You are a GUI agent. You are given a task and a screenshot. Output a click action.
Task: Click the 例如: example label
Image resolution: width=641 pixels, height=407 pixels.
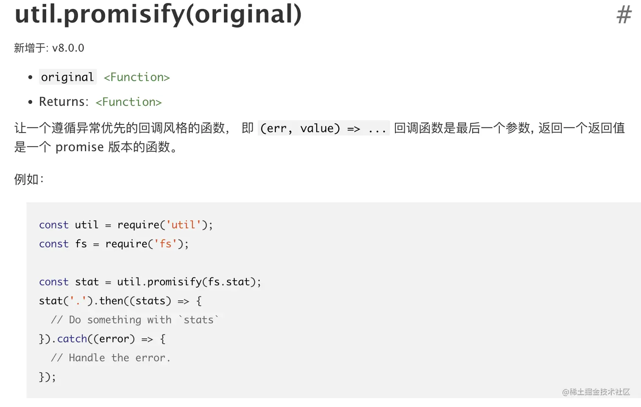[x=29, y=179]
